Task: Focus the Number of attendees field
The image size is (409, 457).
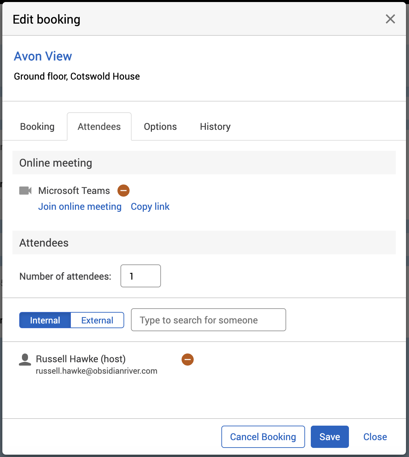Action: tap(141, 276)
